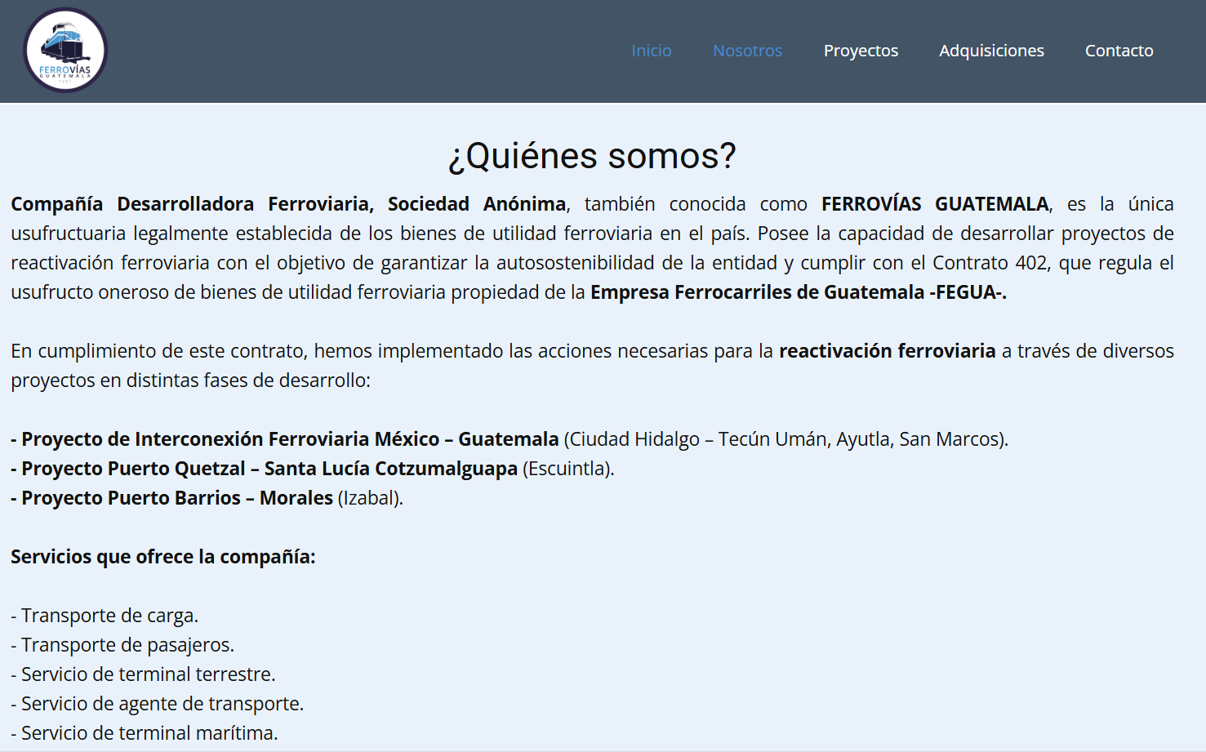Click Empresa Ferrocarriles de Guatemala -FEGUA- text
Viewport: 1206px width, 752px height.
pyautogui.click(x=798, y=292)
